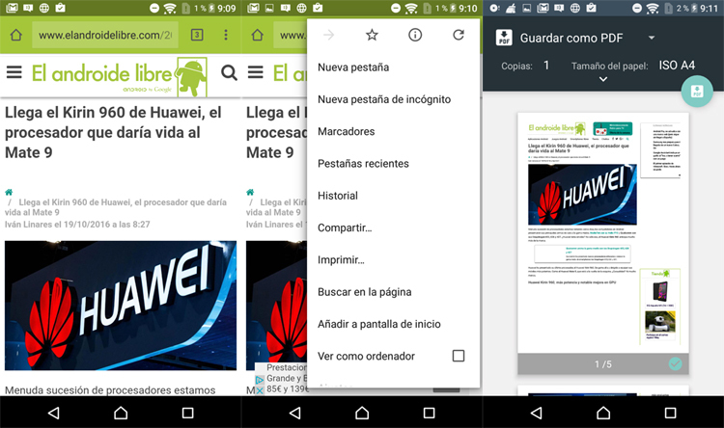Reload the page using the refresh icon
Screen dimensions: 724x428
[x=459, y=36]
